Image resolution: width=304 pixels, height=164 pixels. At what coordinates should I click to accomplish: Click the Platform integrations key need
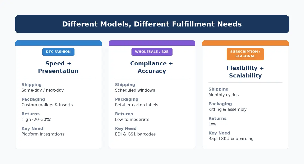[43, 134]
